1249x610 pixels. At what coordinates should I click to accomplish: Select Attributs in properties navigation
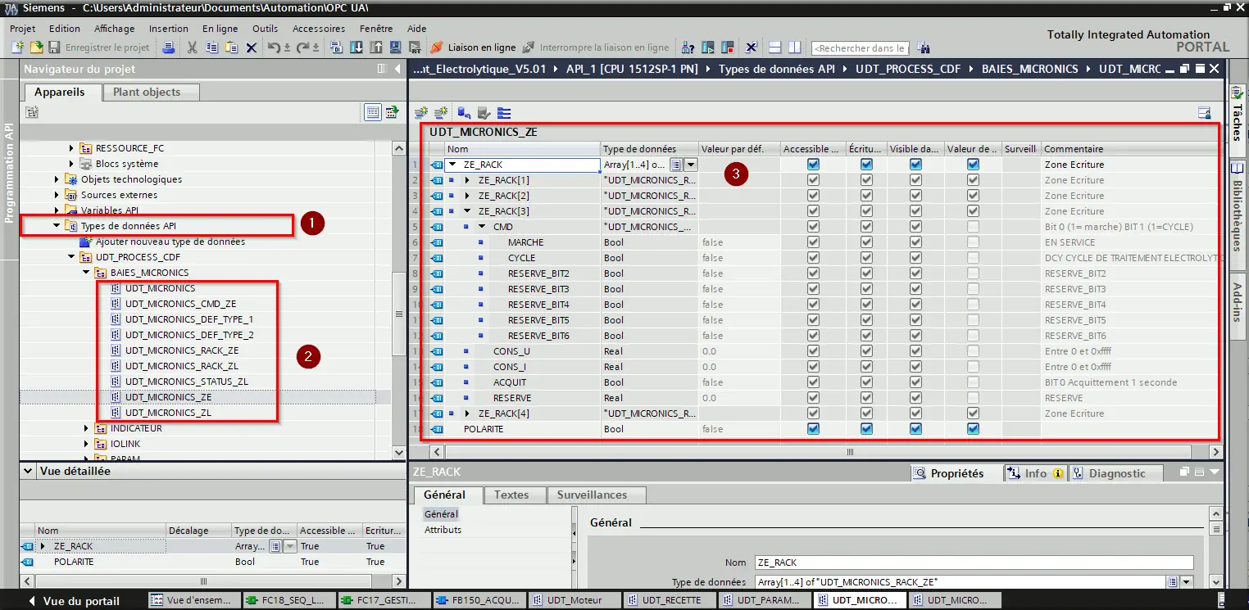[x=443, y=530]
